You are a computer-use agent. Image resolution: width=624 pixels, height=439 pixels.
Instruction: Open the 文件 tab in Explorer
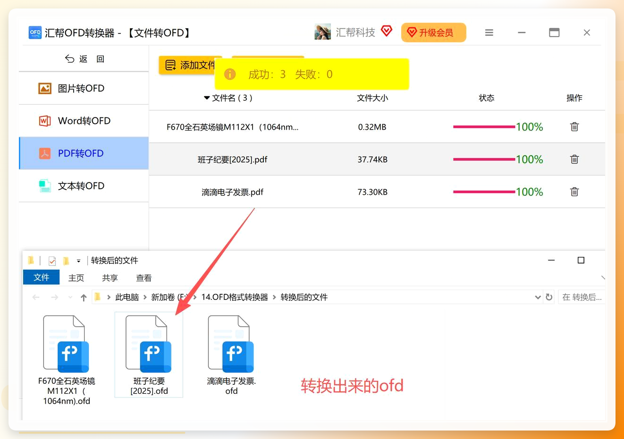(x=42, y=277)
